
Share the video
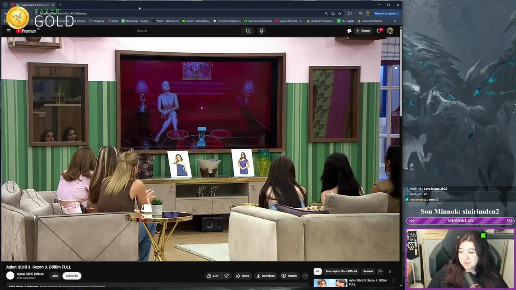(242, 276)
